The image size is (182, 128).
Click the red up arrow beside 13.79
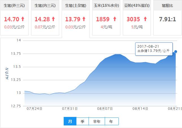pos(84,19)
